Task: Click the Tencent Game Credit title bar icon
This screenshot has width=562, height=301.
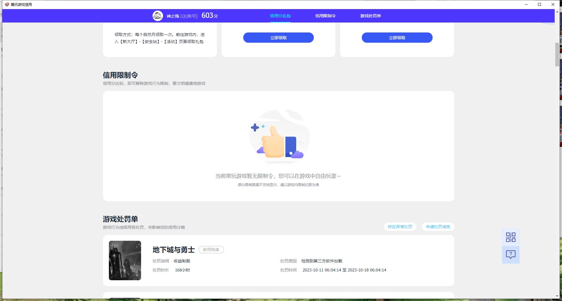Action: point(7,4)
